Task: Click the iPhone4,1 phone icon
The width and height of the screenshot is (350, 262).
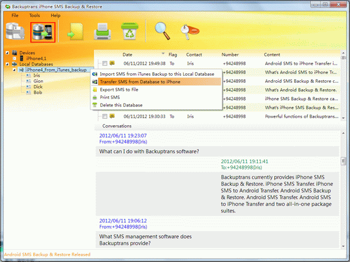Action: tap(22, 58)
